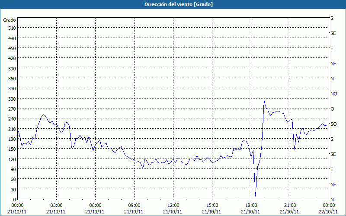Select the 'S' compass label level with 180

click(x=332, y=139)
